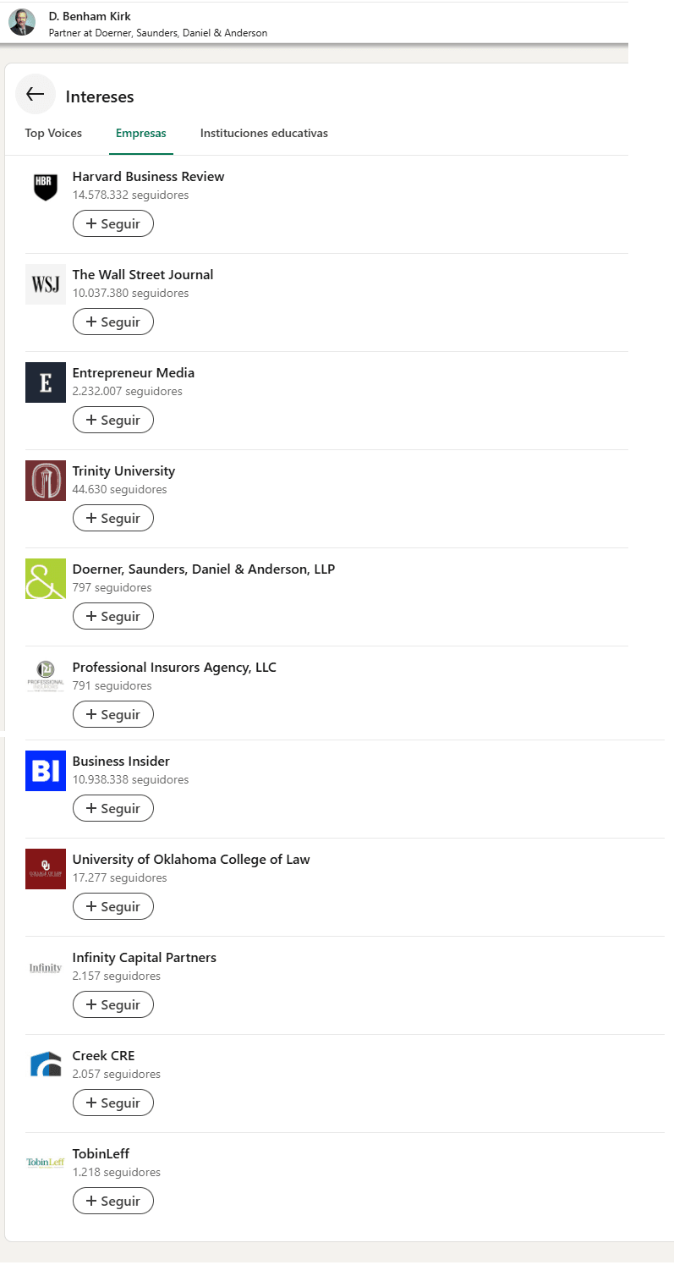
Task: Open the Professional Insurors Agency, LLC link
Action: 174,668
